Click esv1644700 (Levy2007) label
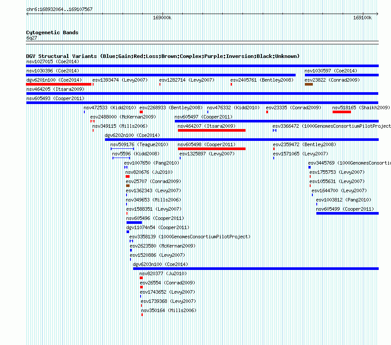391x345 pixels. pyautogui.click(x=339, y=190)
